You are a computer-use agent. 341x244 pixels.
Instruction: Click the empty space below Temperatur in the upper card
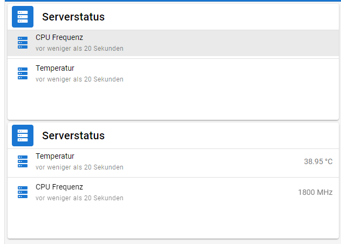173,104
